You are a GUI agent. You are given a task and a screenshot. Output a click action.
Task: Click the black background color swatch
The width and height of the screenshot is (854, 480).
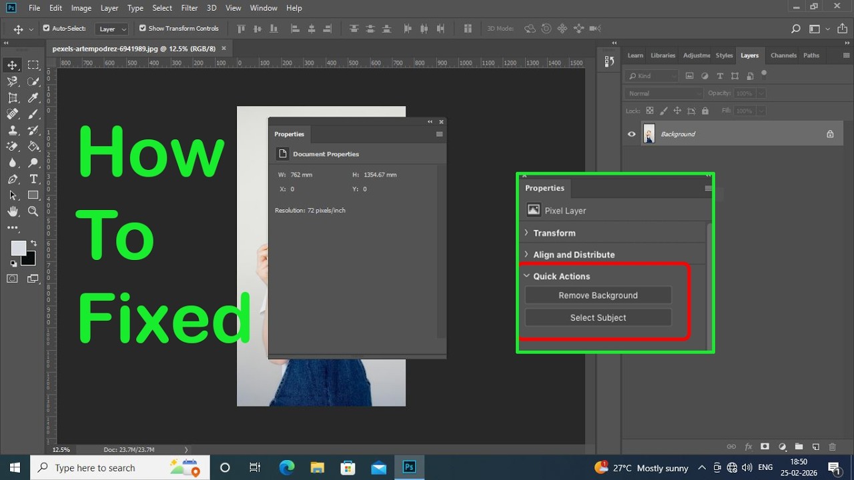(x=30, y=260)
